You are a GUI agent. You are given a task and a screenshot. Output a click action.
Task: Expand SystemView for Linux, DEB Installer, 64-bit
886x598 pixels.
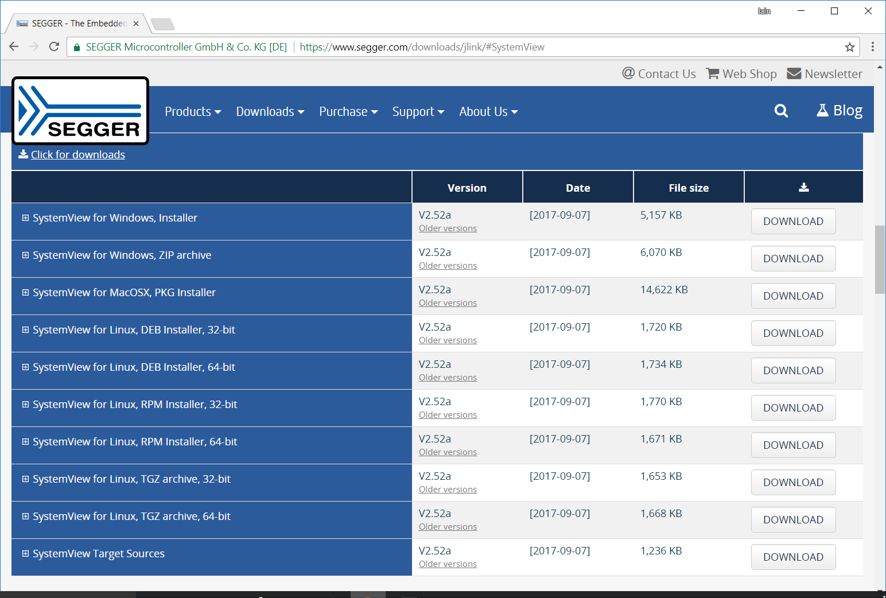point(25,367)
